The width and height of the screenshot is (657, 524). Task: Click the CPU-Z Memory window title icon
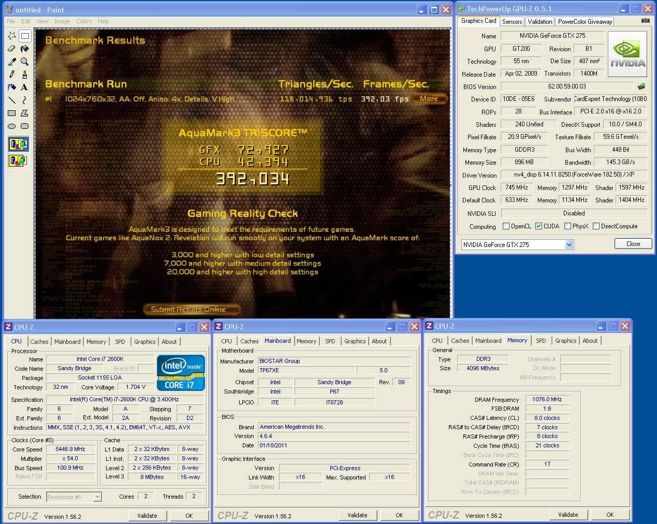(429, 326)
